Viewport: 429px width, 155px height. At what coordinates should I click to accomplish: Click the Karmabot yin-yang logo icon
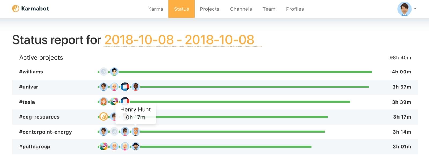click(15, 8)
